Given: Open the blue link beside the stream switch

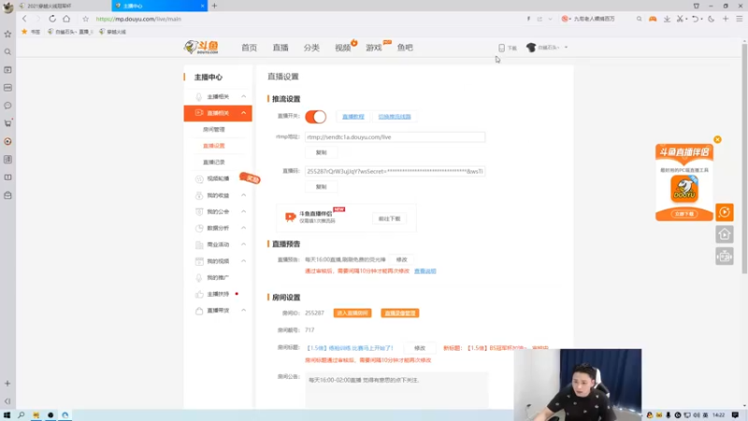Looking at the screenshot, I should [353, 116].
